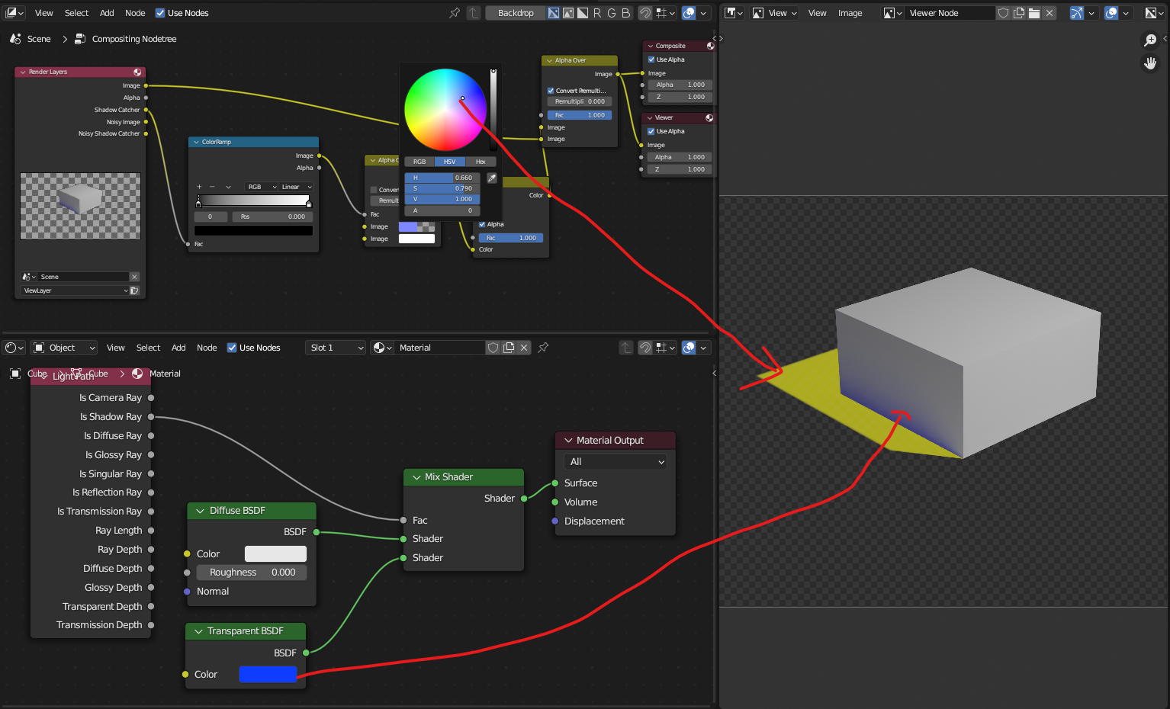Pin the compositor node tree
This screenshot has height=709, width=1170.
(x=455, y=13)
